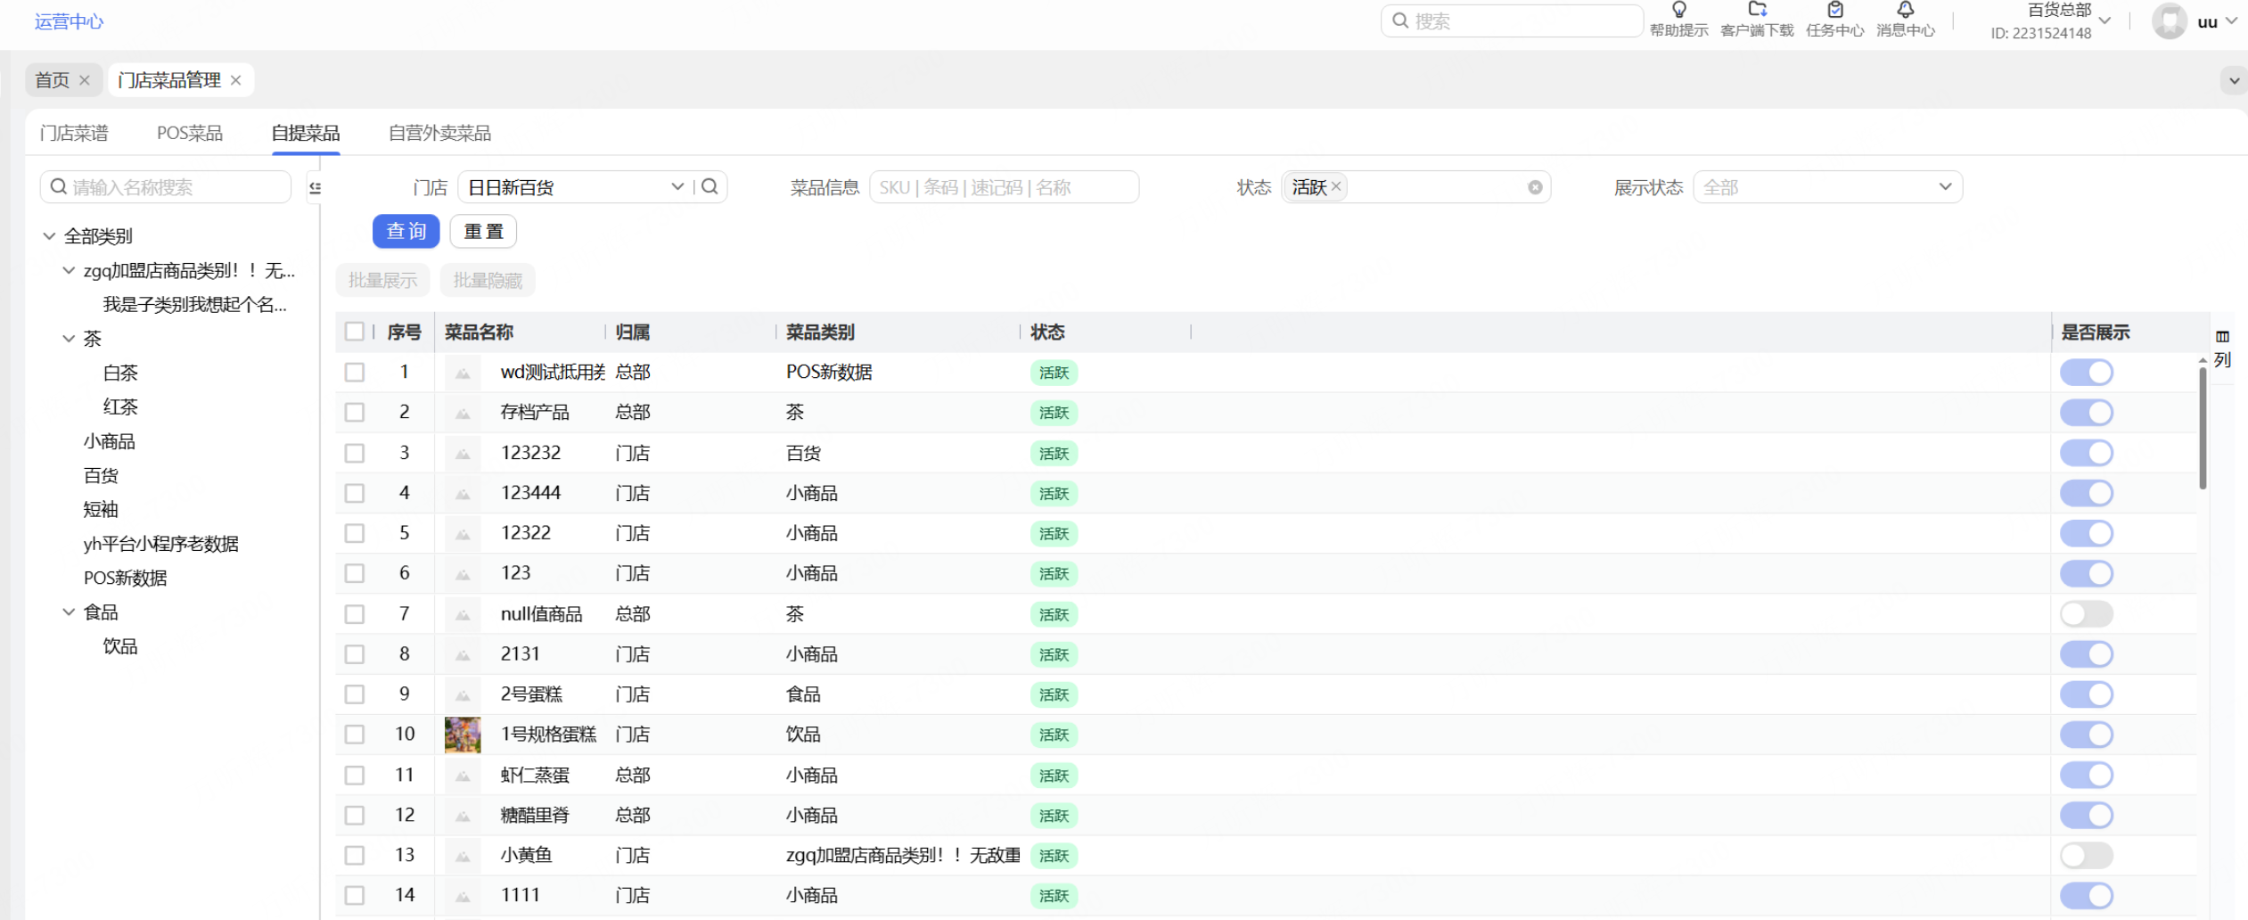2248x920 pixels.
Task: Open the 消息中心 notification bell
Action: pyautogui.click(x=1905, y=10)
